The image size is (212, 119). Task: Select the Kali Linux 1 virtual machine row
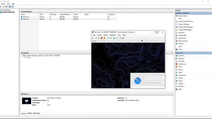(x=69, y=17)
